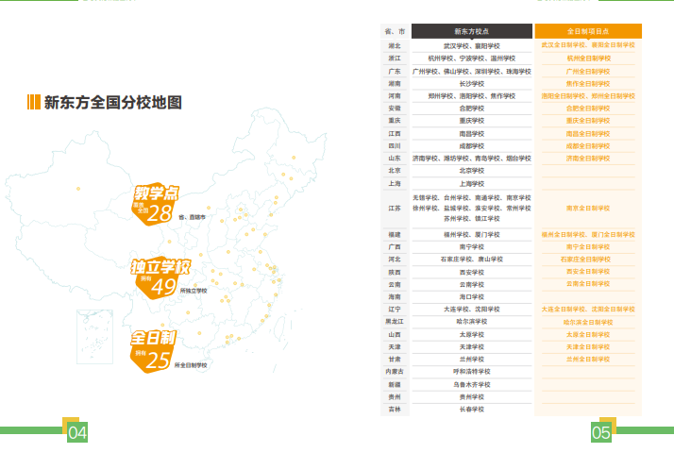Select the 新东方校点 column header
The width and height of the screenshot is (674, 453).
[x=471, y=31]
